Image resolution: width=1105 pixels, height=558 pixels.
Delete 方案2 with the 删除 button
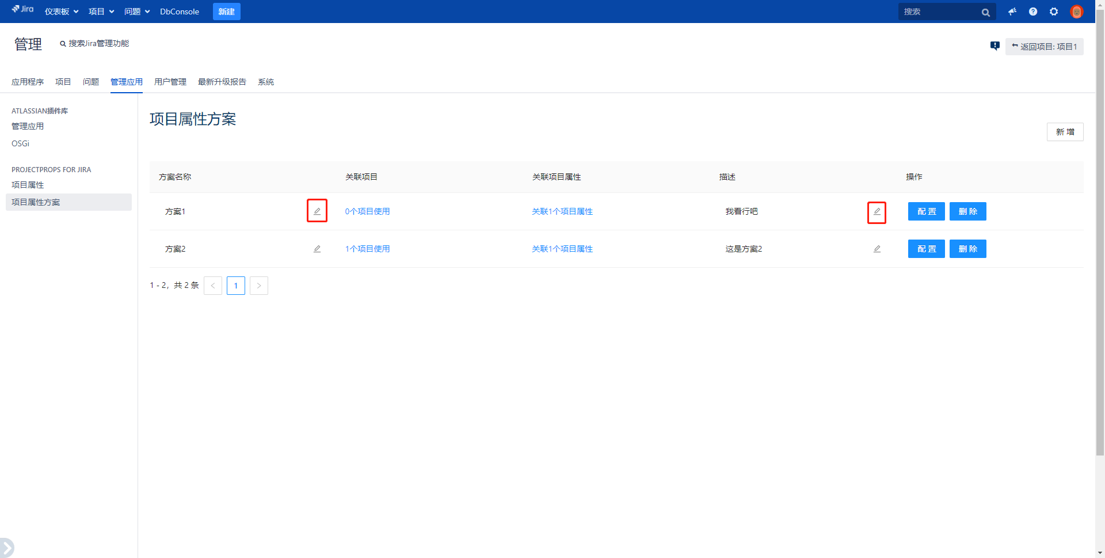[967, 249]
